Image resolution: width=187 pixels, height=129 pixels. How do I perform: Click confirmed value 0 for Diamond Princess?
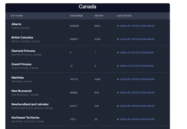pos(70,53)
